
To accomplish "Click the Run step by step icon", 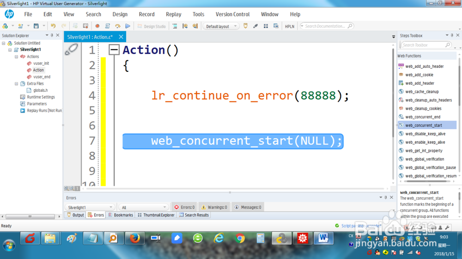I will coord(117,26).
